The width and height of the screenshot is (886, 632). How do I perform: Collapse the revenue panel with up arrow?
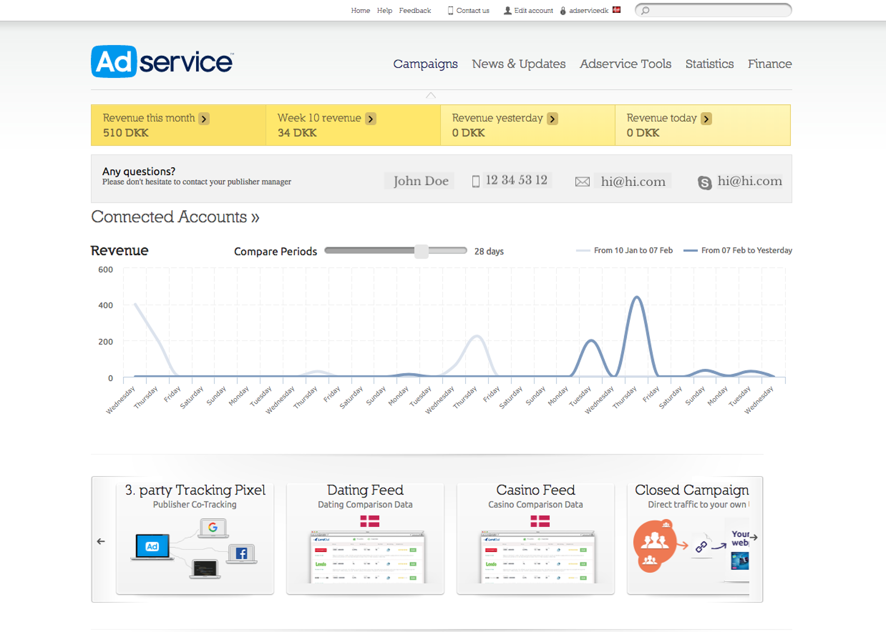tap(431, 95)
